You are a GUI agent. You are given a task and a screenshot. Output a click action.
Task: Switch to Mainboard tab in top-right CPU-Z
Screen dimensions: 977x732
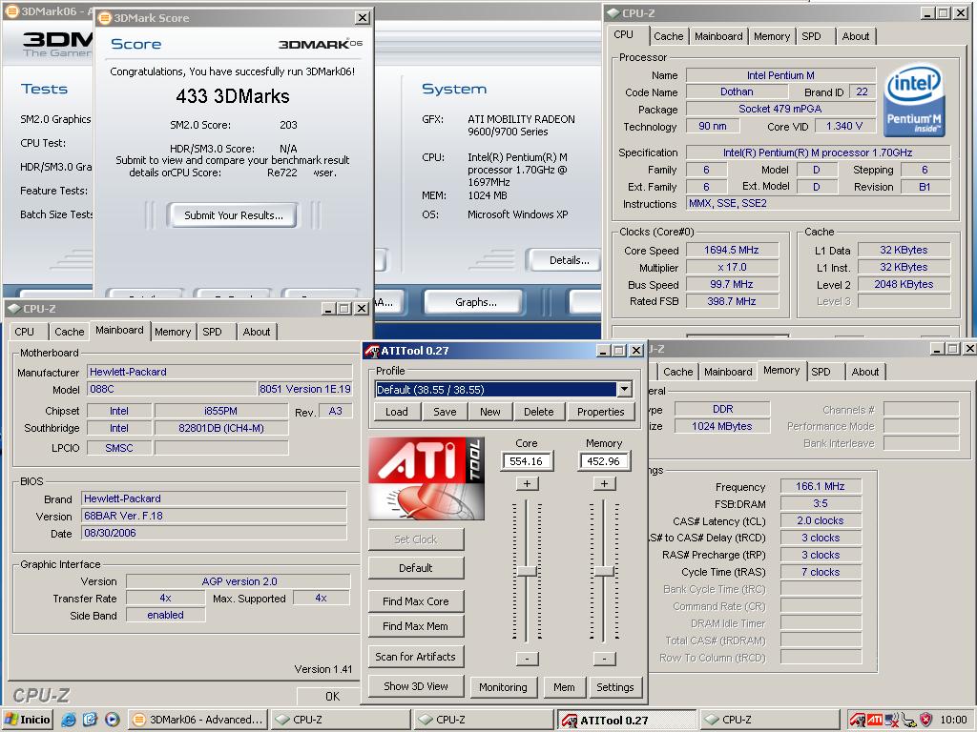(718, 36)
